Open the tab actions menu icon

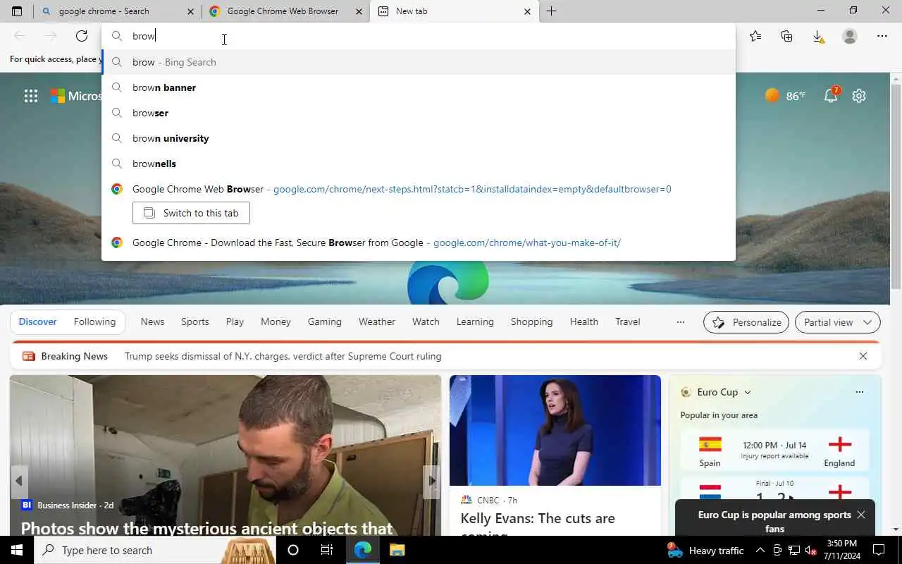pos(17,11)
